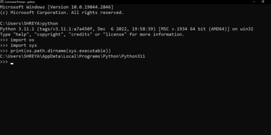Viewport: 271px width, 135px height.
Task: Click the "(AMD64)" architecture text
Action: pos(218,29)
